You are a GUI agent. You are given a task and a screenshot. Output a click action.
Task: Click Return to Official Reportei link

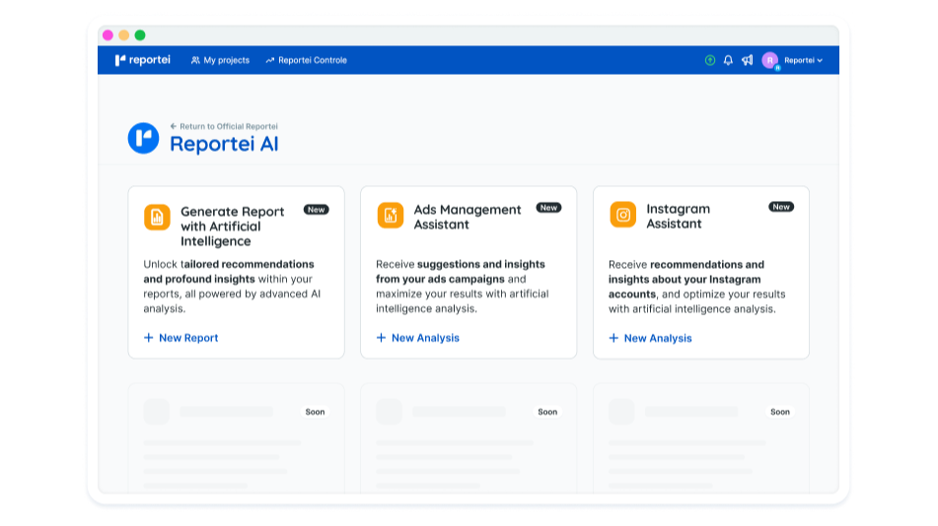tap(224, 126)
